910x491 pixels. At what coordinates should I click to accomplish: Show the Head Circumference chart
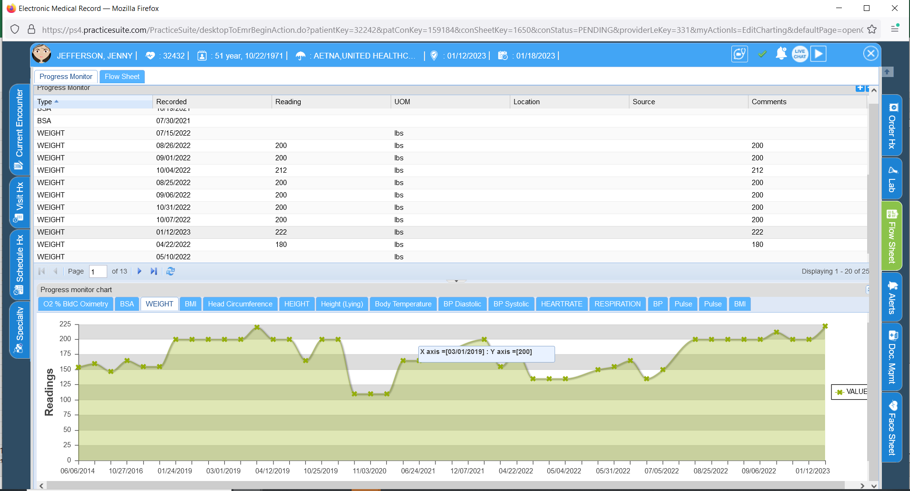(240, 304)
